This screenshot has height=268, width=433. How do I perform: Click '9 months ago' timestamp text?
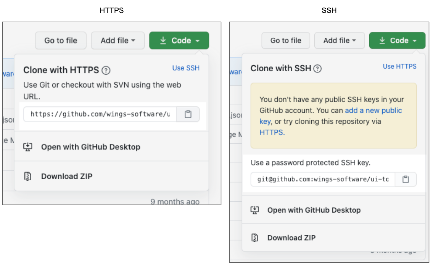(175, 202)
